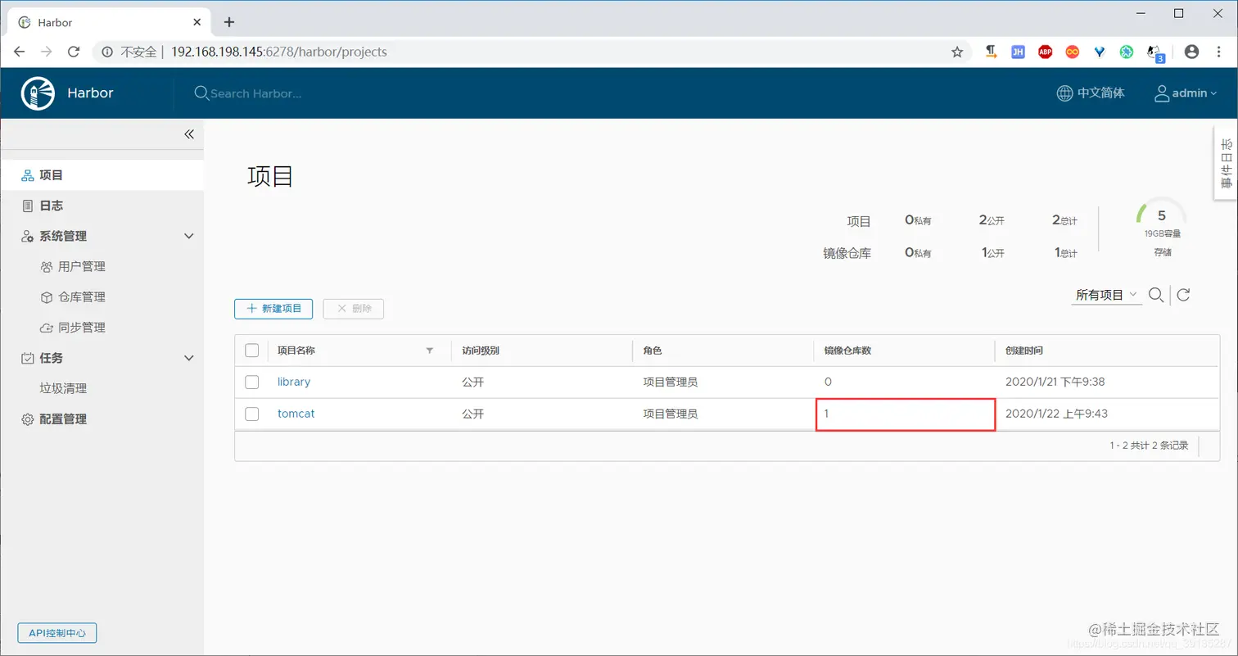Viewport: 1238px width, 656px height.
Task: Open 垃圾清理 garbage collection
Action: coord(63,388)
